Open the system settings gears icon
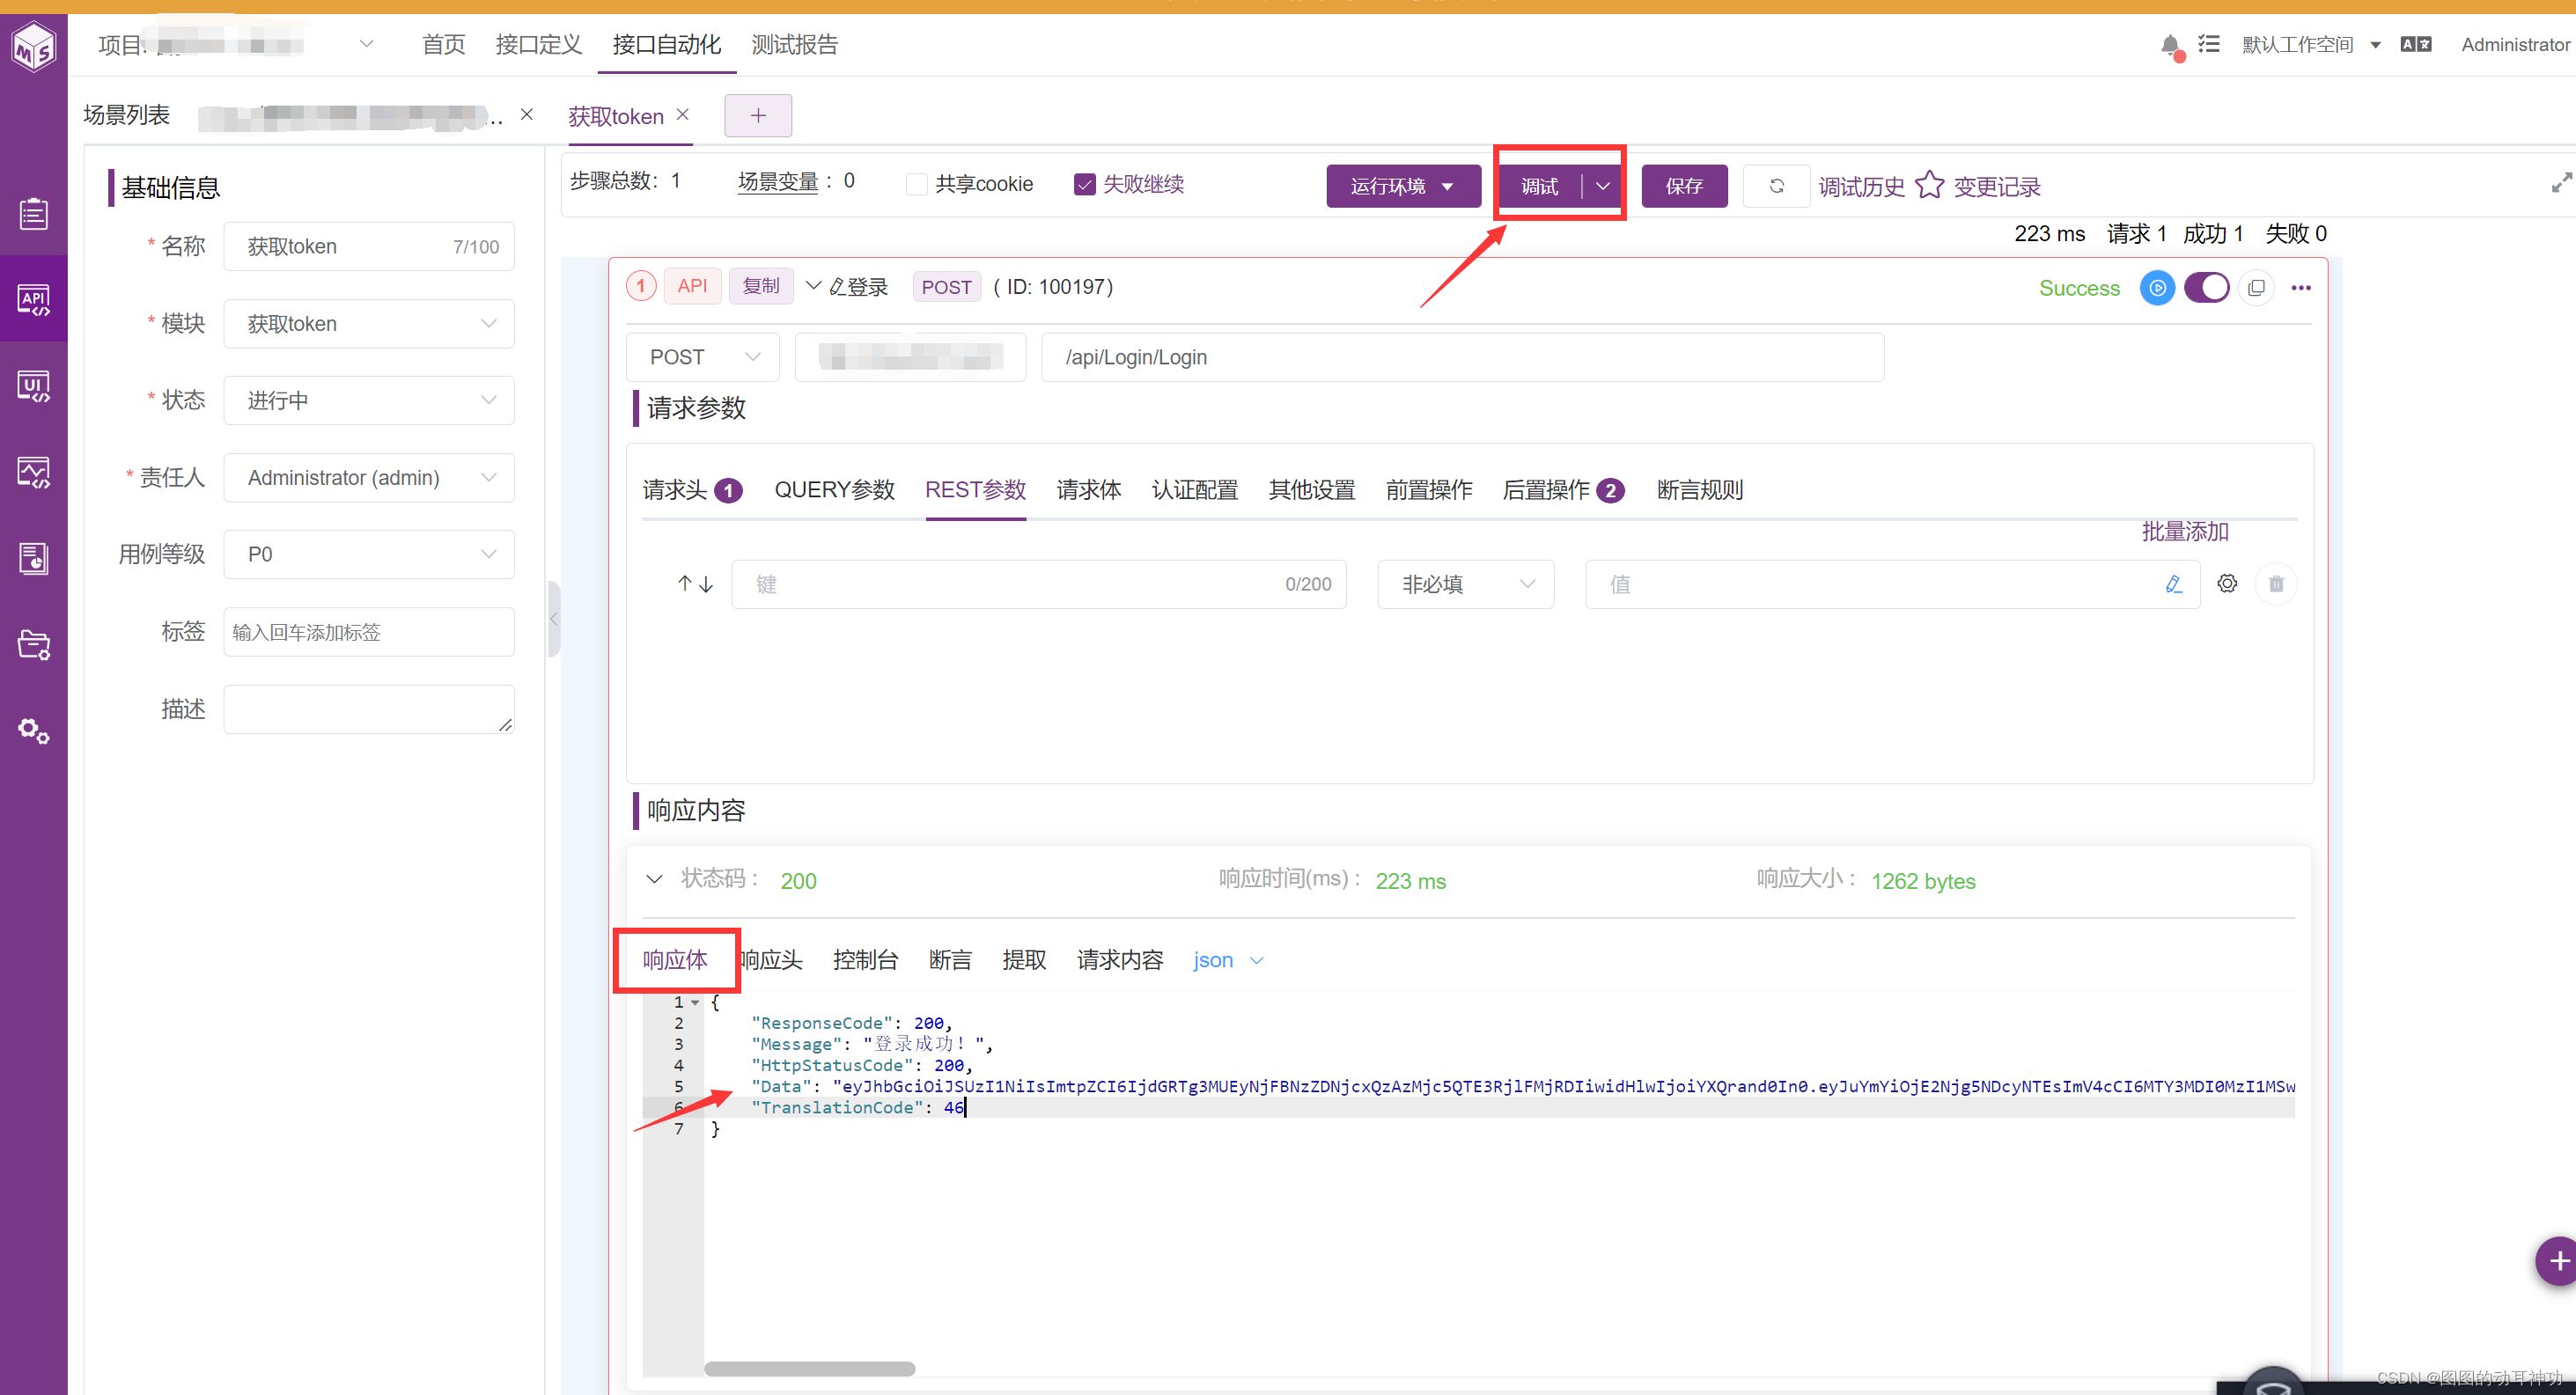Image resolution: width=2576 pixels, height=1395 pixels. coord(33,731)
